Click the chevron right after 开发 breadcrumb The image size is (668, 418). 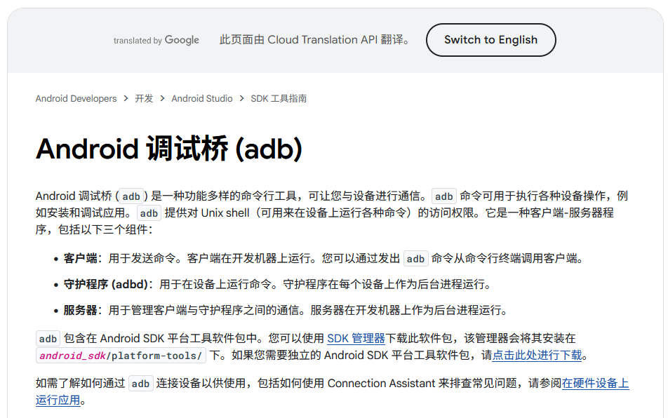[x=162, y=99]
